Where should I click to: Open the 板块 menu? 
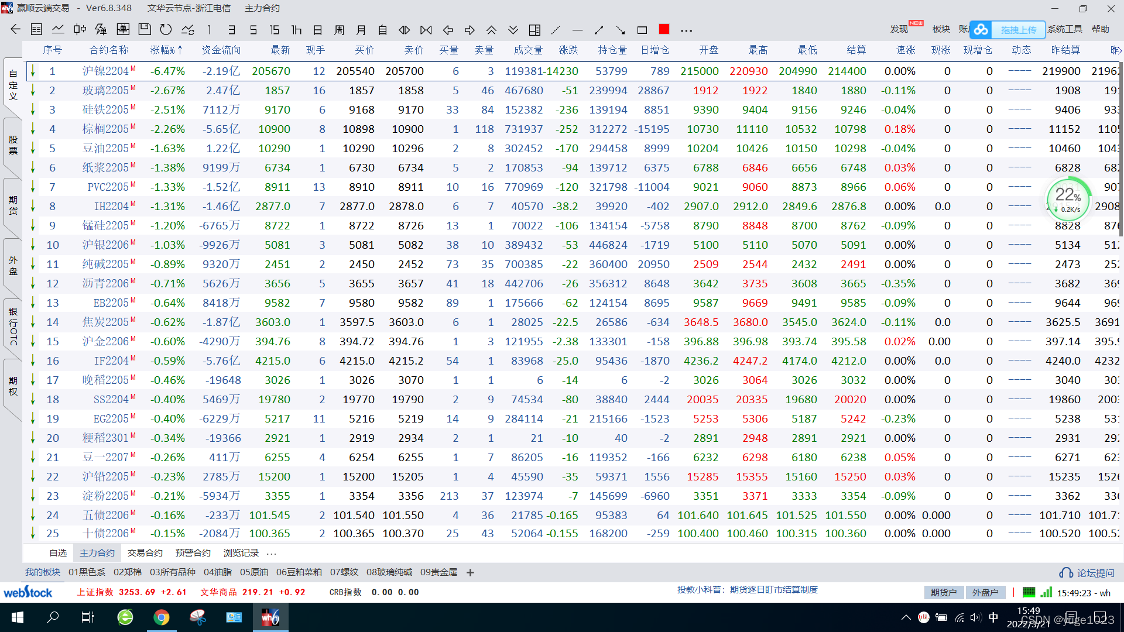(x=941, y=29)
